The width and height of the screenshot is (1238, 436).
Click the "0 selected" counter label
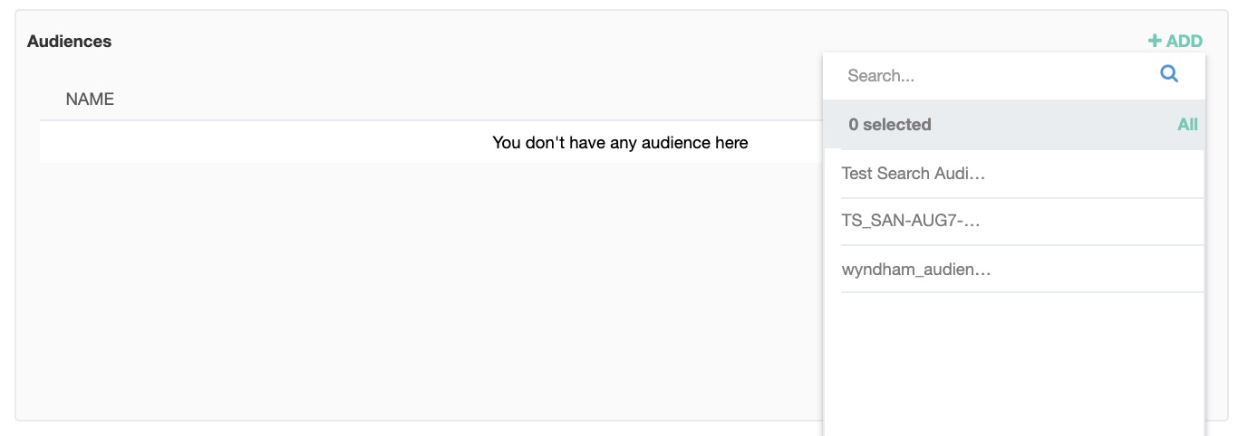point(889,125)
